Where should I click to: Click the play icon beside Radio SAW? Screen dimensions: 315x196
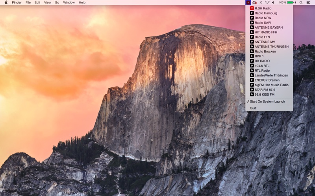(x=252, y=23)
